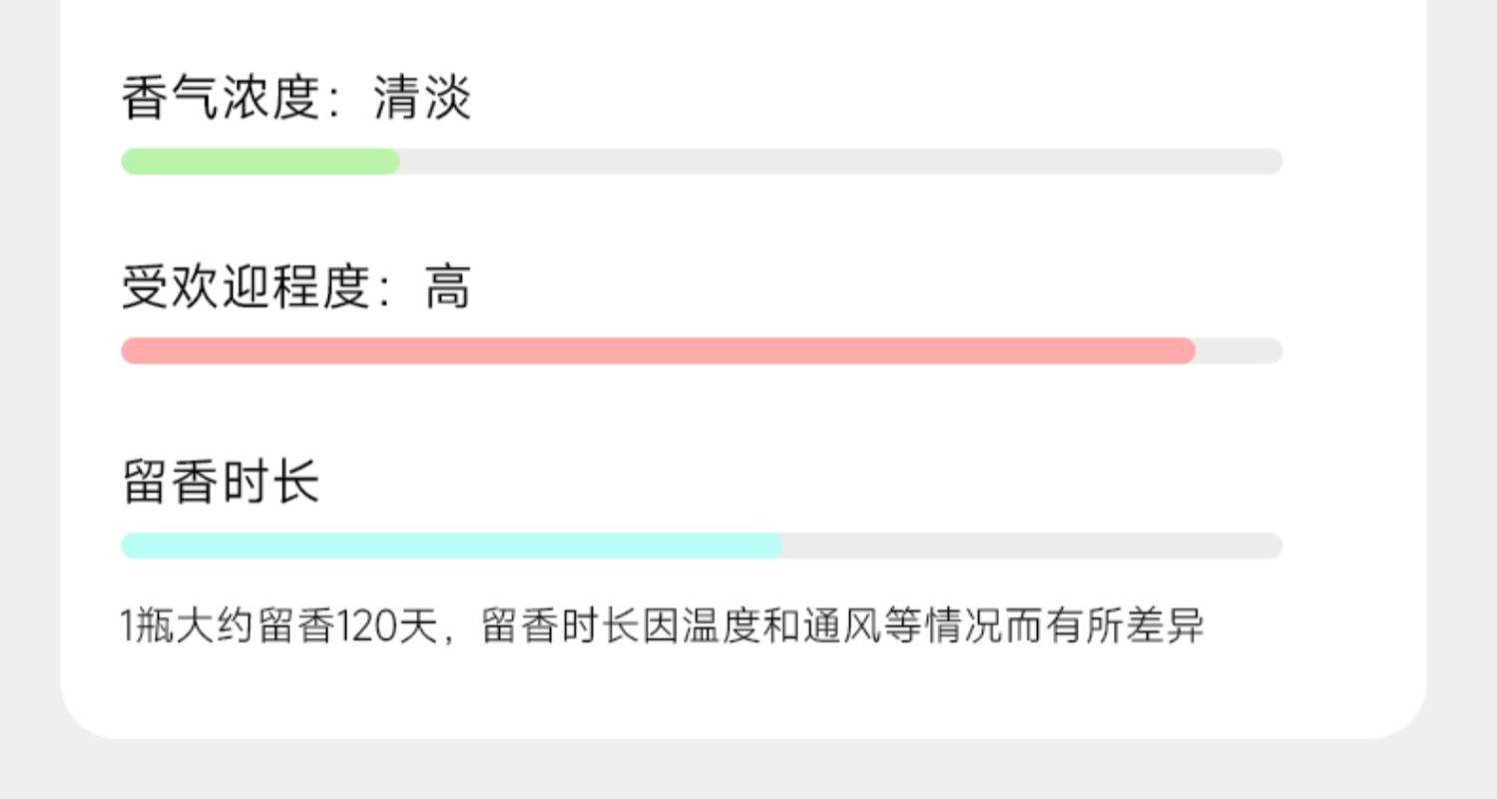The image size is (1497, 799).
Task: Click the gray unfilled part of the scent duration bar
Action: 1028,546
